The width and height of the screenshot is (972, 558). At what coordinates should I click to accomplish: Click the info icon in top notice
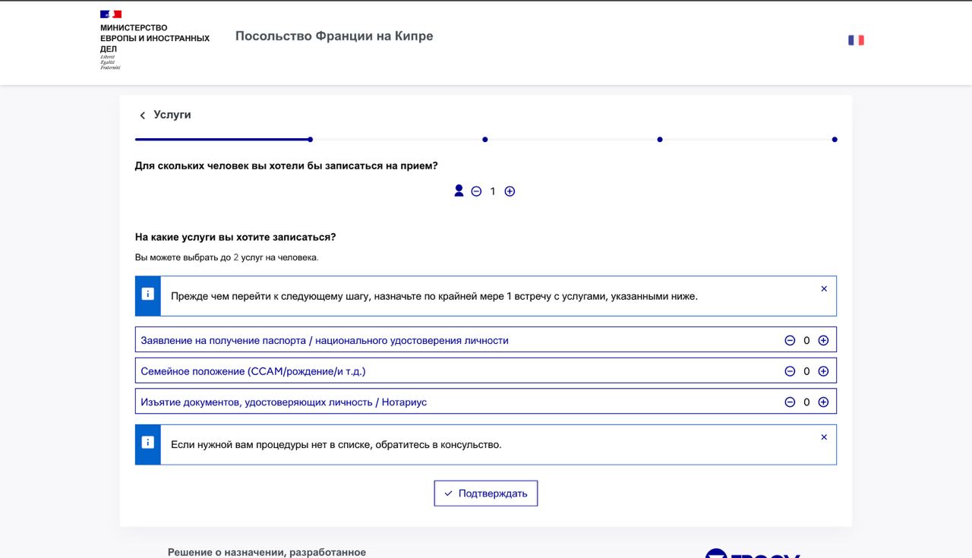point(148,294)
